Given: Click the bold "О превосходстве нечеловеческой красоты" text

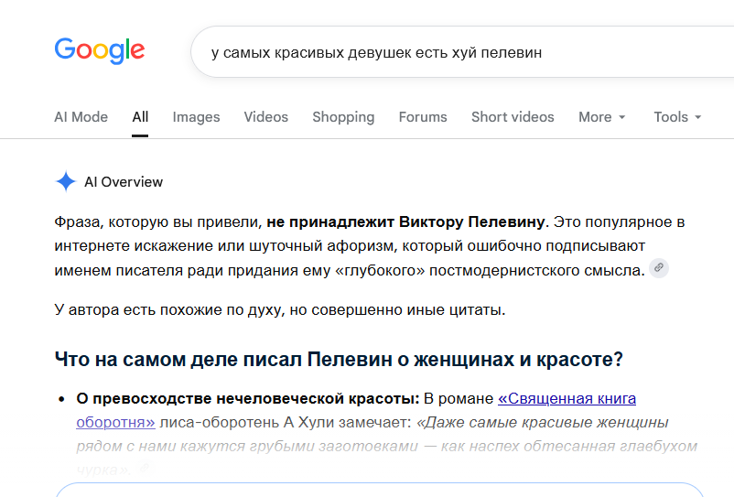Looking at the screenshot, I should point(248,399).
